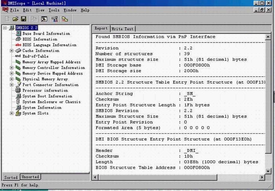Expand the Memory Controller Information node
Viewport: 275px width, 191px height.
pyautogui.click(x=12, y=68)
